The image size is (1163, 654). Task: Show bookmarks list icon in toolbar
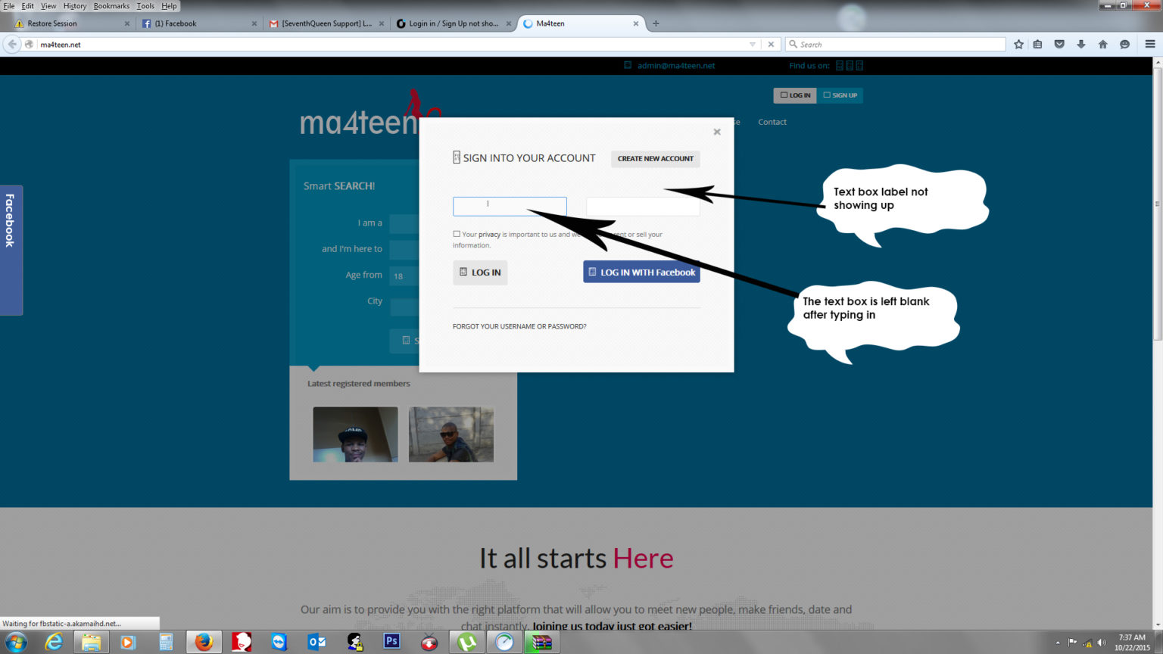coord(1038,45)
